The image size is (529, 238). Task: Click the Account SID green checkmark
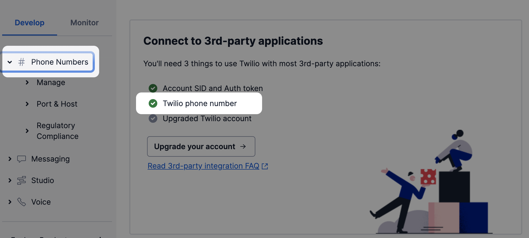pos(153,88)
